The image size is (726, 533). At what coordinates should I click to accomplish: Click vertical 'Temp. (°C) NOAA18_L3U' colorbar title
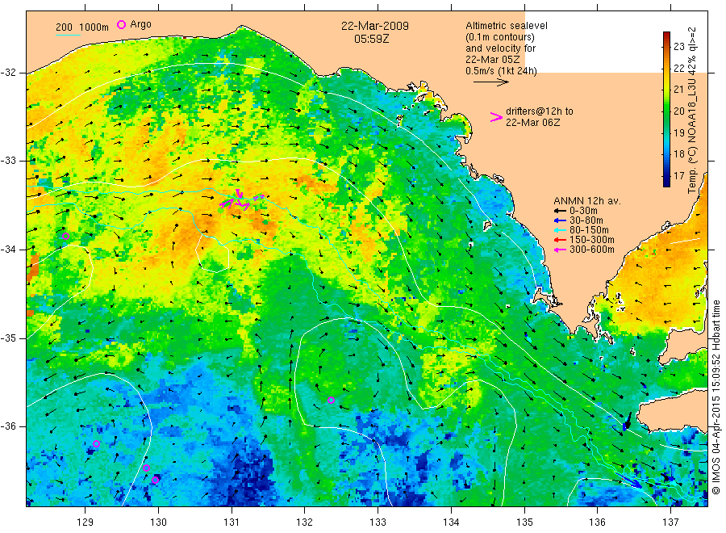pyautogui.click(x=692, y=111)
